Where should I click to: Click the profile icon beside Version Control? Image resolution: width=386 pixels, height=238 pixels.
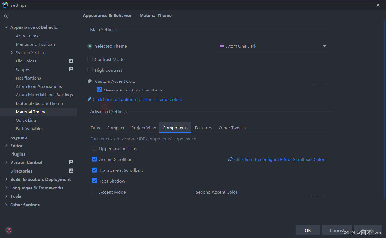(x=71, y=162)
